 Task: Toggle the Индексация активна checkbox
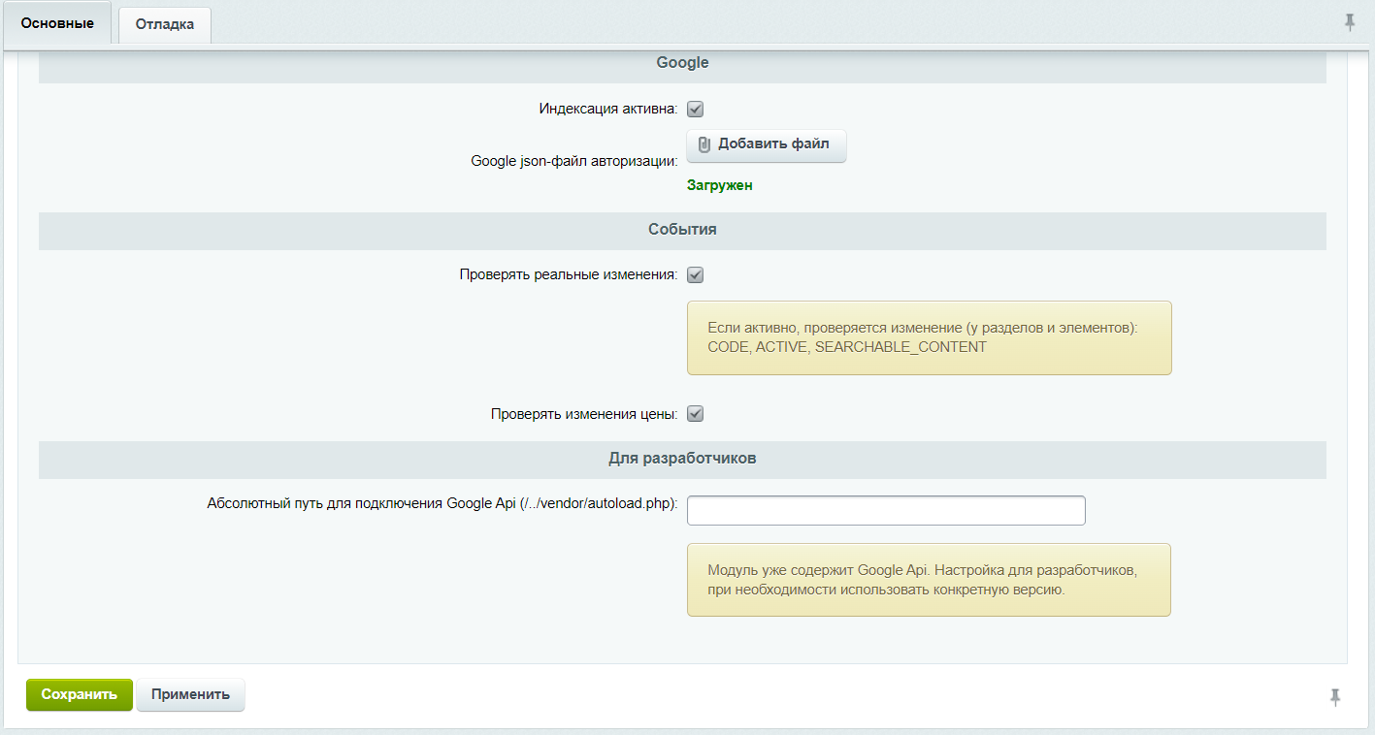[695, 110]
